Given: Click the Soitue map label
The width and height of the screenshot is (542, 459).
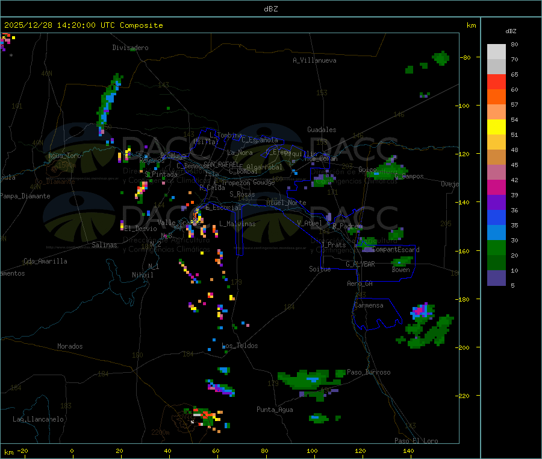Looking at the screenshot, I should pos(320,269).
